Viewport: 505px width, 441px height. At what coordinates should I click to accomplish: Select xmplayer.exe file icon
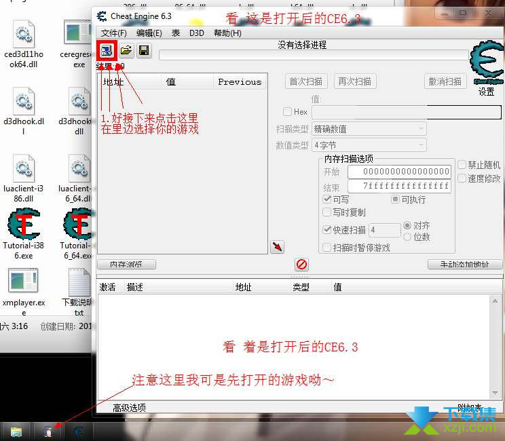click(x=24, y=280)
